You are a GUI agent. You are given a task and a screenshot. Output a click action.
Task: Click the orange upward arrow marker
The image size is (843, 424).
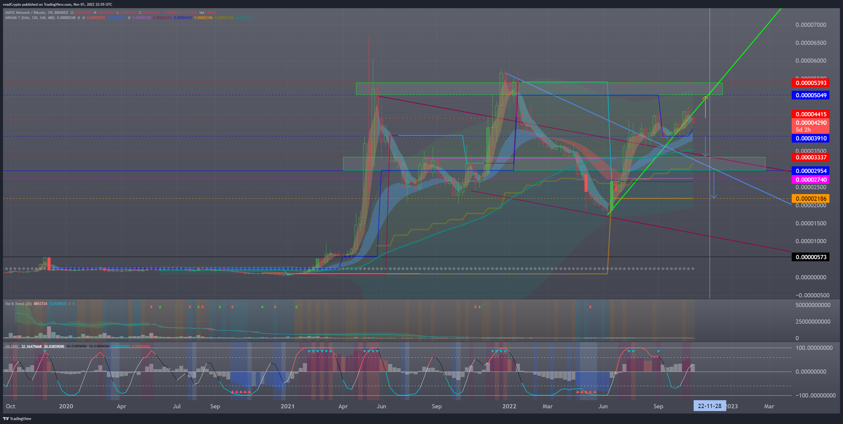pos(705,107)
